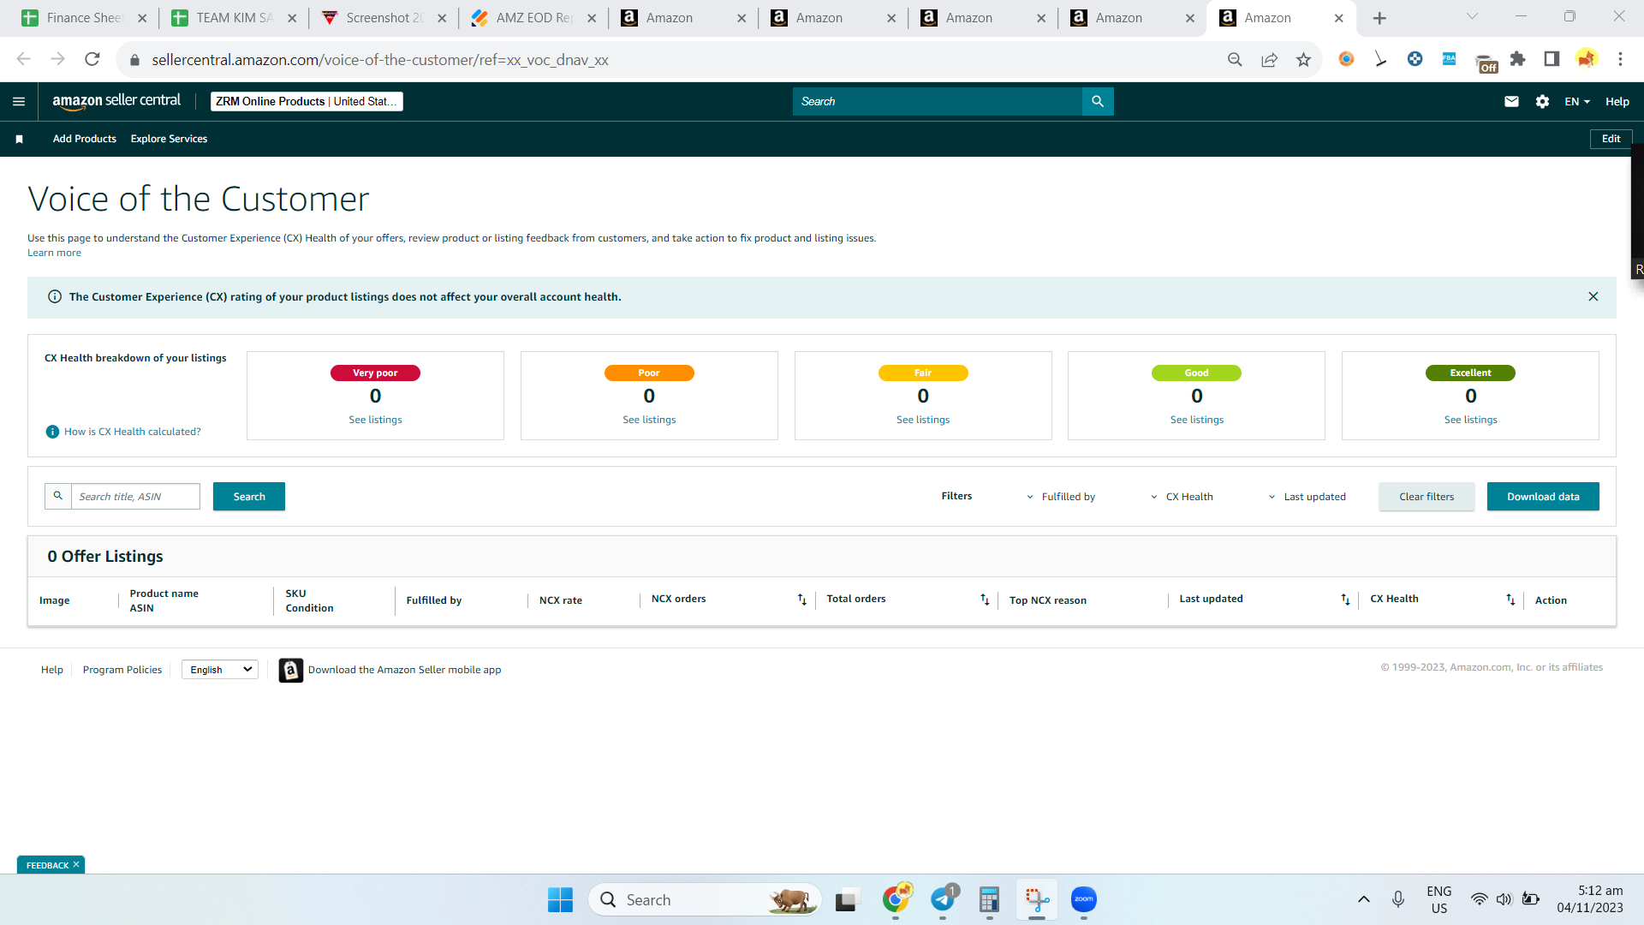Expand the Fulfilled by filter dropdown

(1061, 497)
